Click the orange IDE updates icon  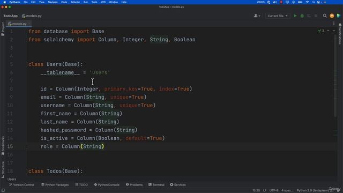(x=332, y=16)
